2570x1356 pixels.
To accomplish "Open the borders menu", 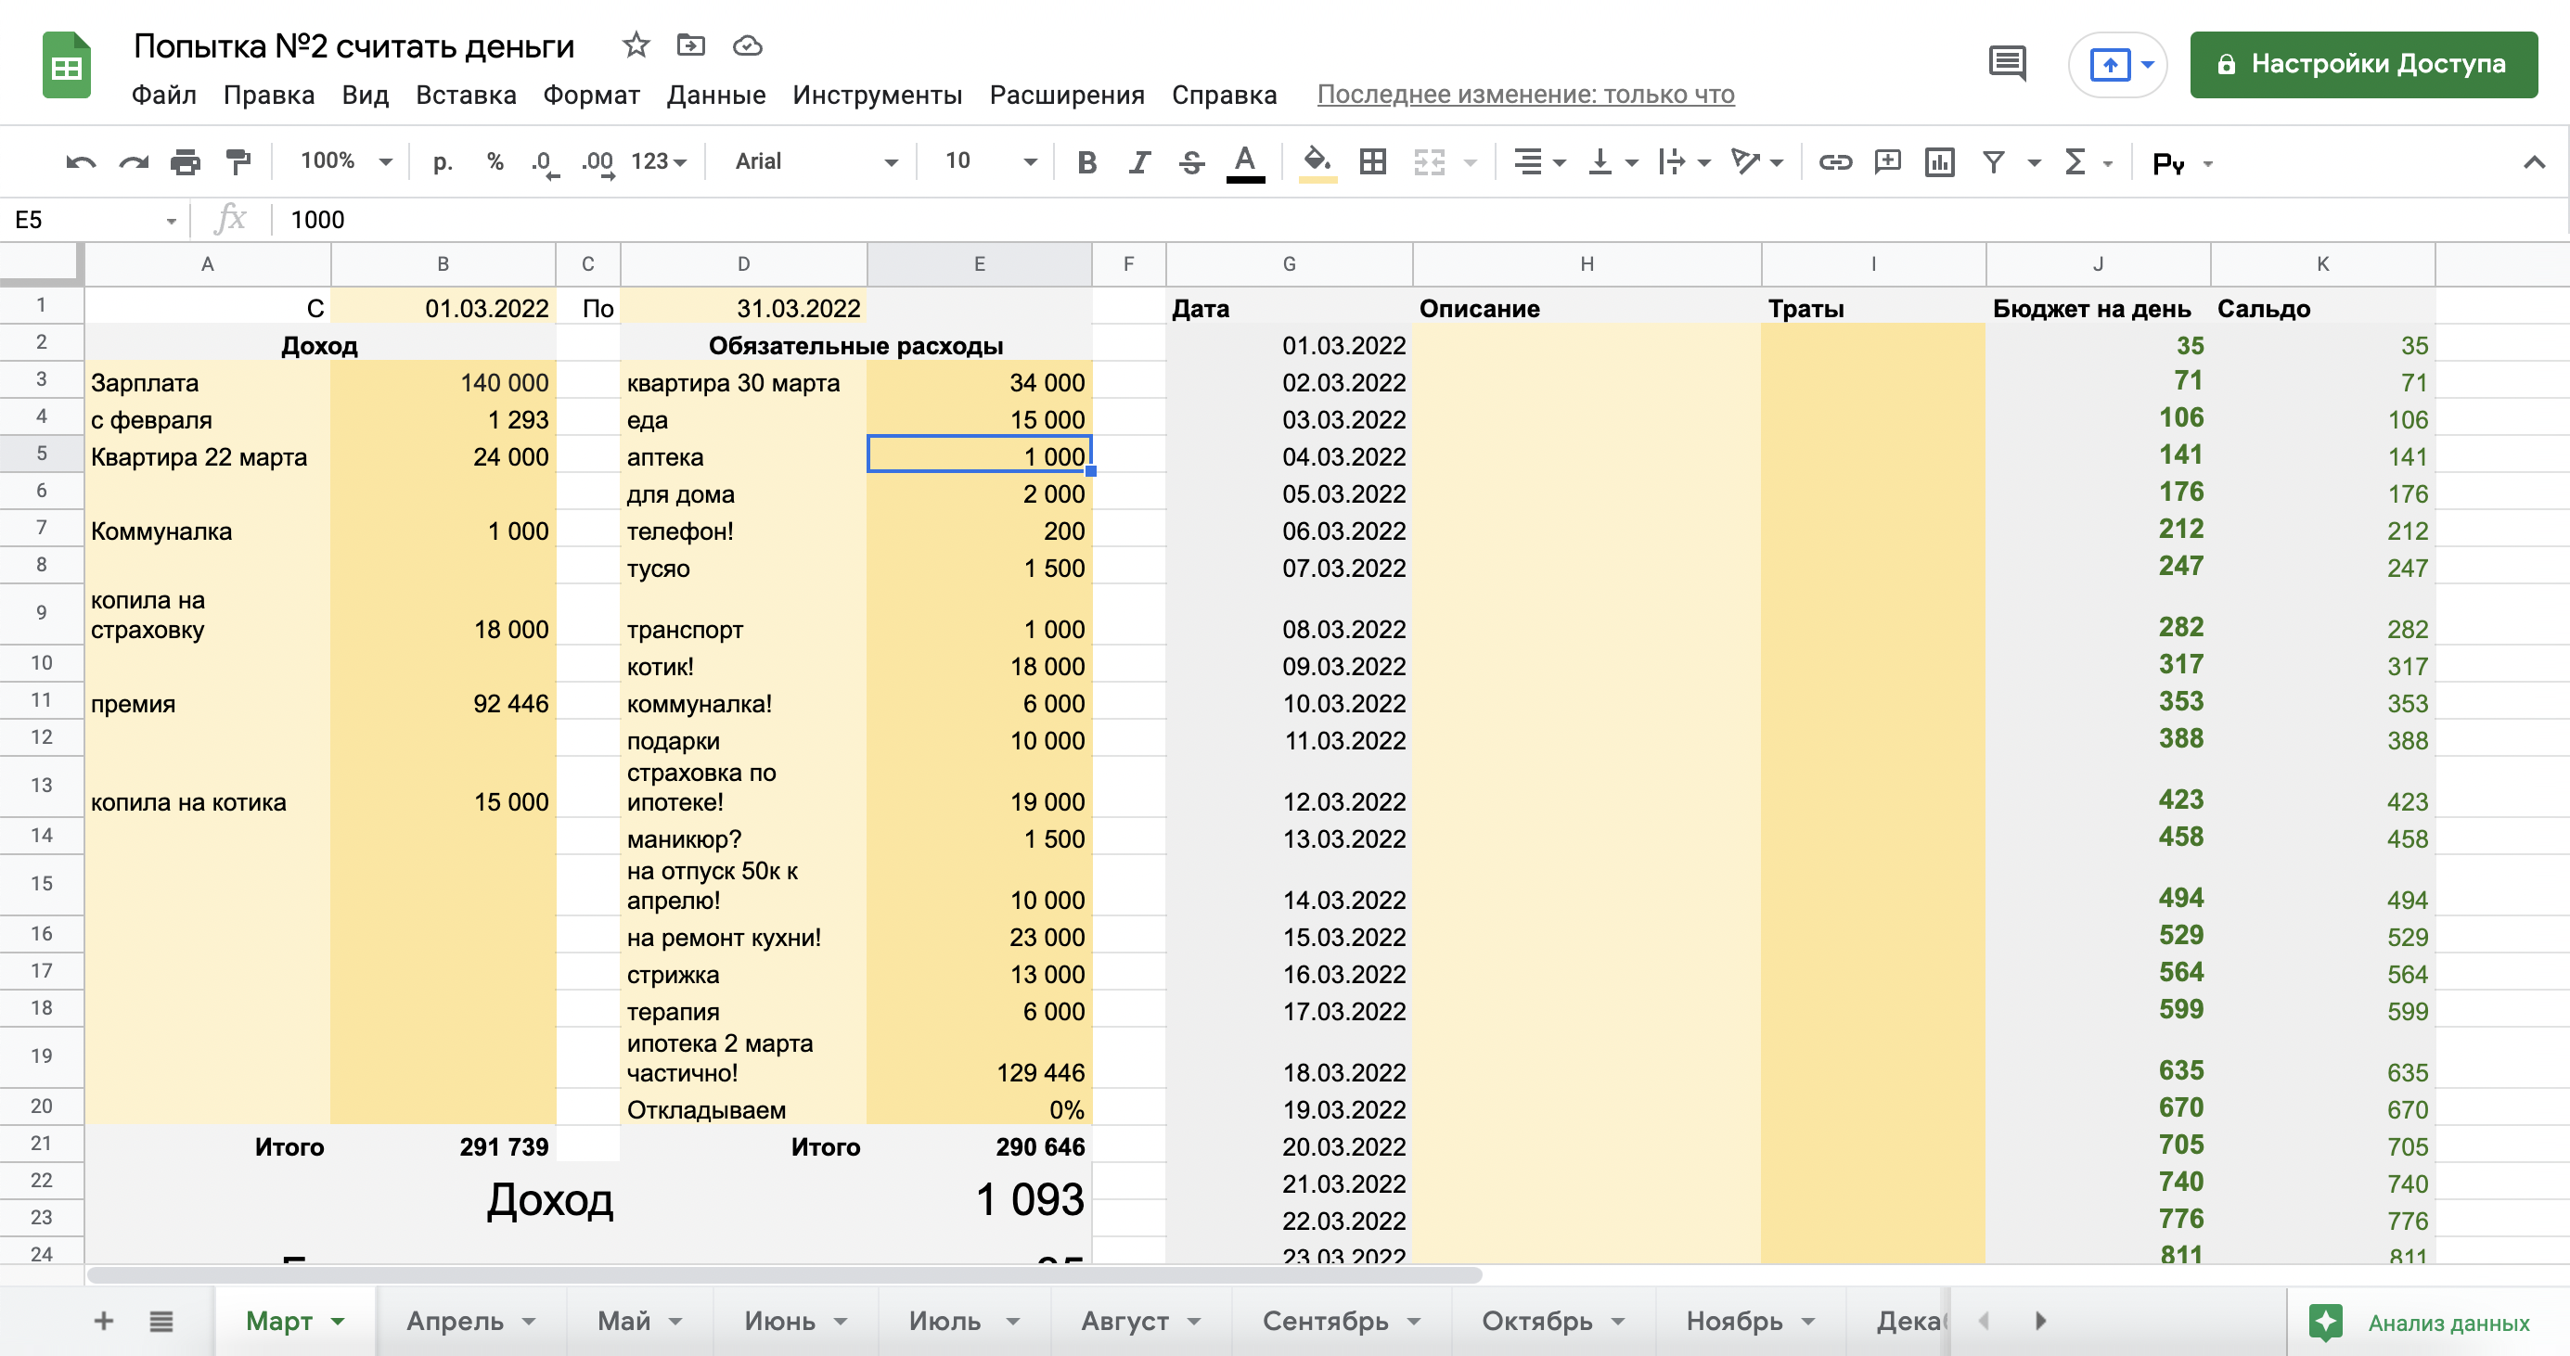I will pyautogui.click(x=1373, y=161).
